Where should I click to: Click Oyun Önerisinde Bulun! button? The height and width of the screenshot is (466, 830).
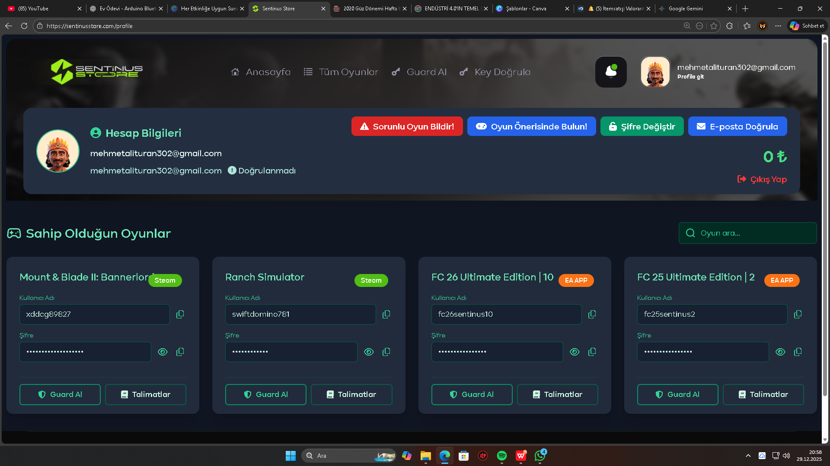(x=532, y=126)
